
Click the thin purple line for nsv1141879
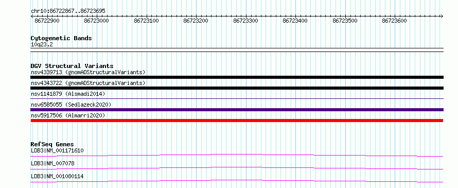tap(237, 99)
